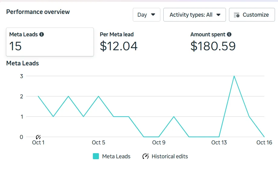278x181 pixels.
Task: Expand the Activity types: All dropdown
Action: [195, 15]
